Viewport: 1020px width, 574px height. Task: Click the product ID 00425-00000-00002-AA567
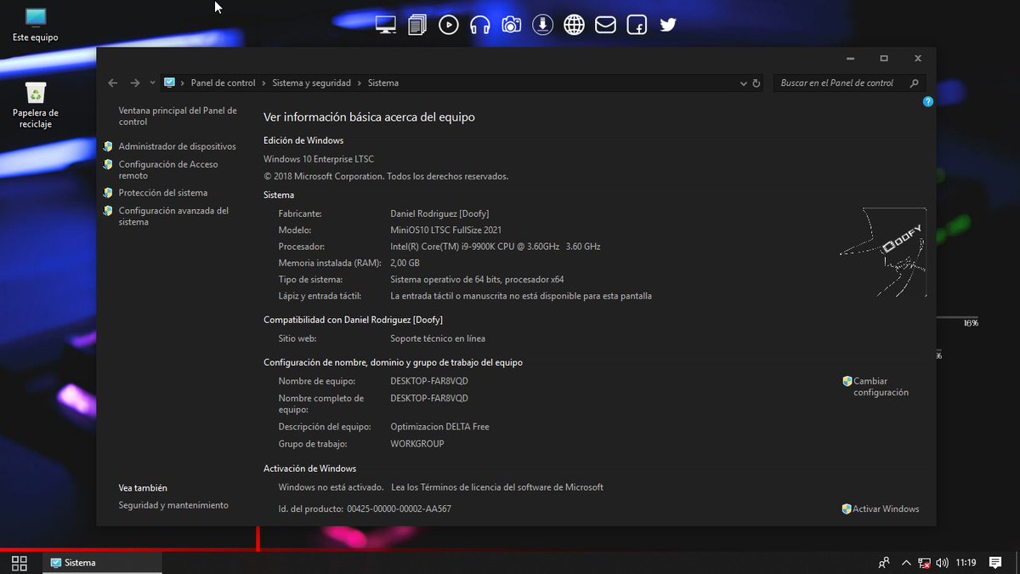(x=399, y=509)
